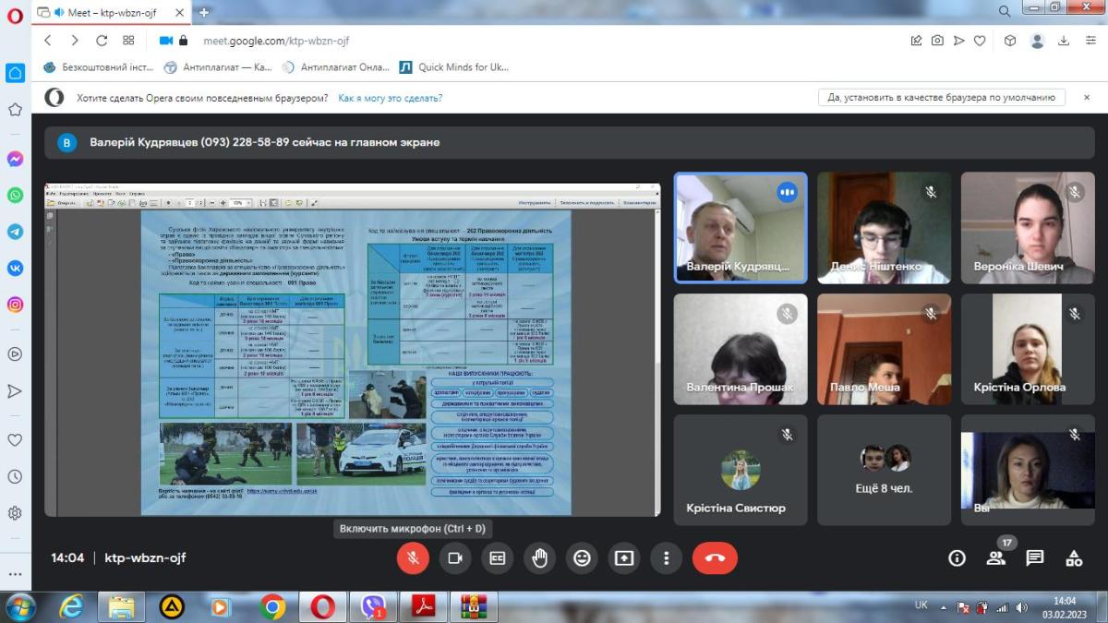Turn on microphone with red mic button
Viewport: 1108px width, 623px height.
tap(413, 557)
